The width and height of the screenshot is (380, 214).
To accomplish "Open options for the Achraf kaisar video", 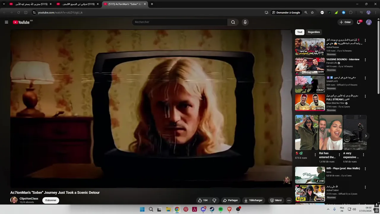I will 365,40.
